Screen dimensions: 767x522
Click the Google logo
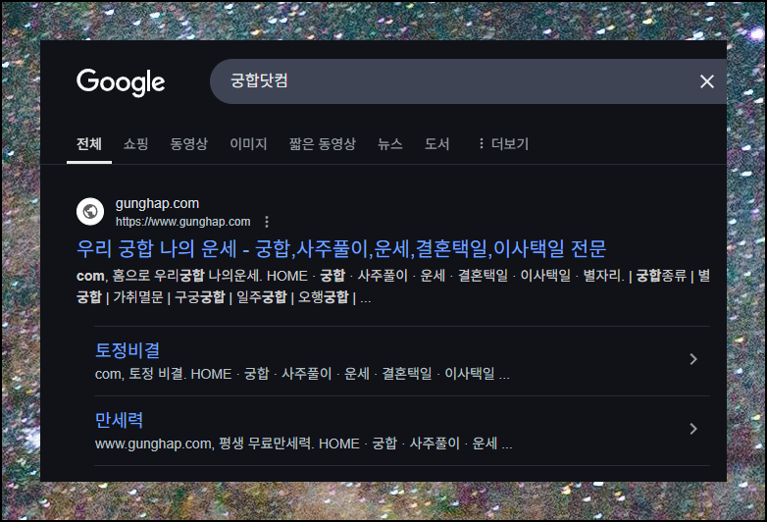point(121,81)
